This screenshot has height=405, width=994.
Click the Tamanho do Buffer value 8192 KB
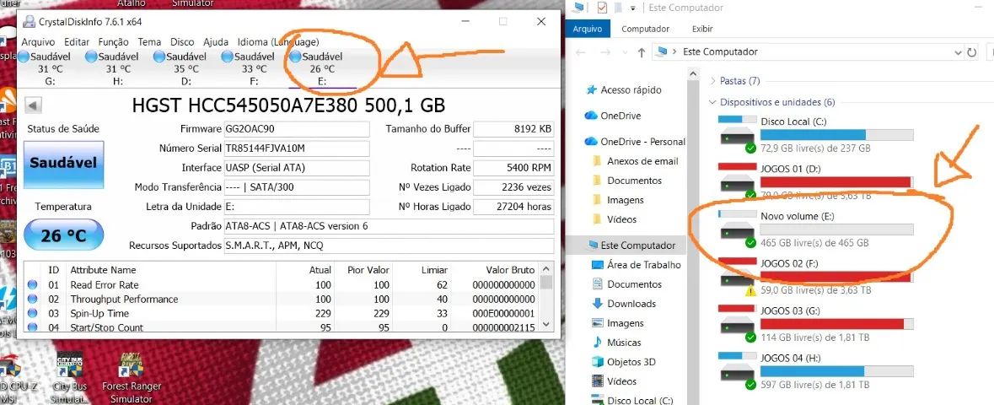[x=513, y=129]
